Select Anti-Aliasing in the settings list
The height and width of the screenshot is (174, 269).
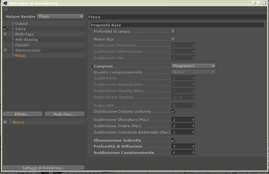pyautogui.click(x=27, y=40)
